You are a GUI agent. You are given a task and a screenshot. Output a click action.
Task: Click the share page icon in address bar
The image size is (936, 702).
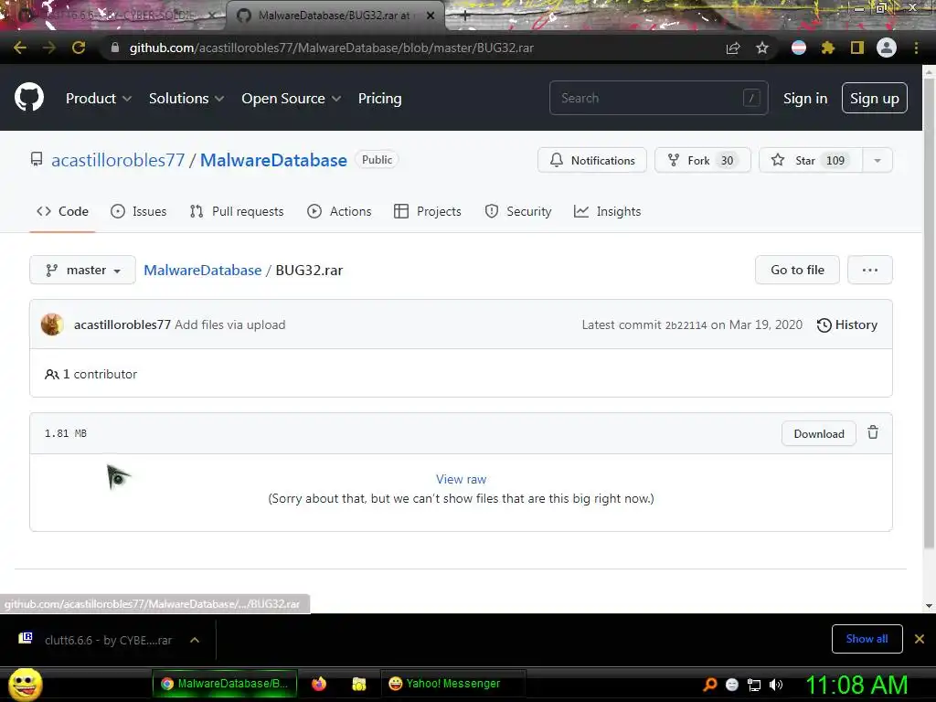click(x=733, y=48)
